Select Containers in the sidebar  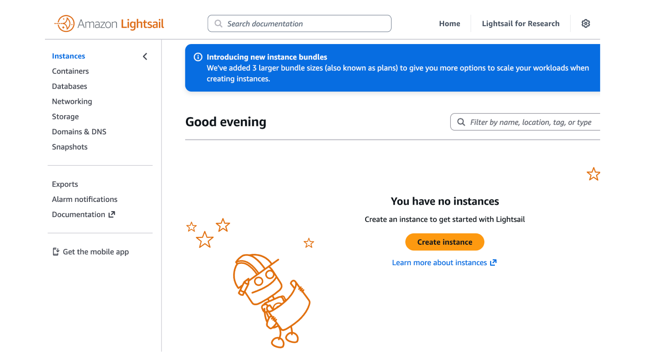tap(70, 71)
